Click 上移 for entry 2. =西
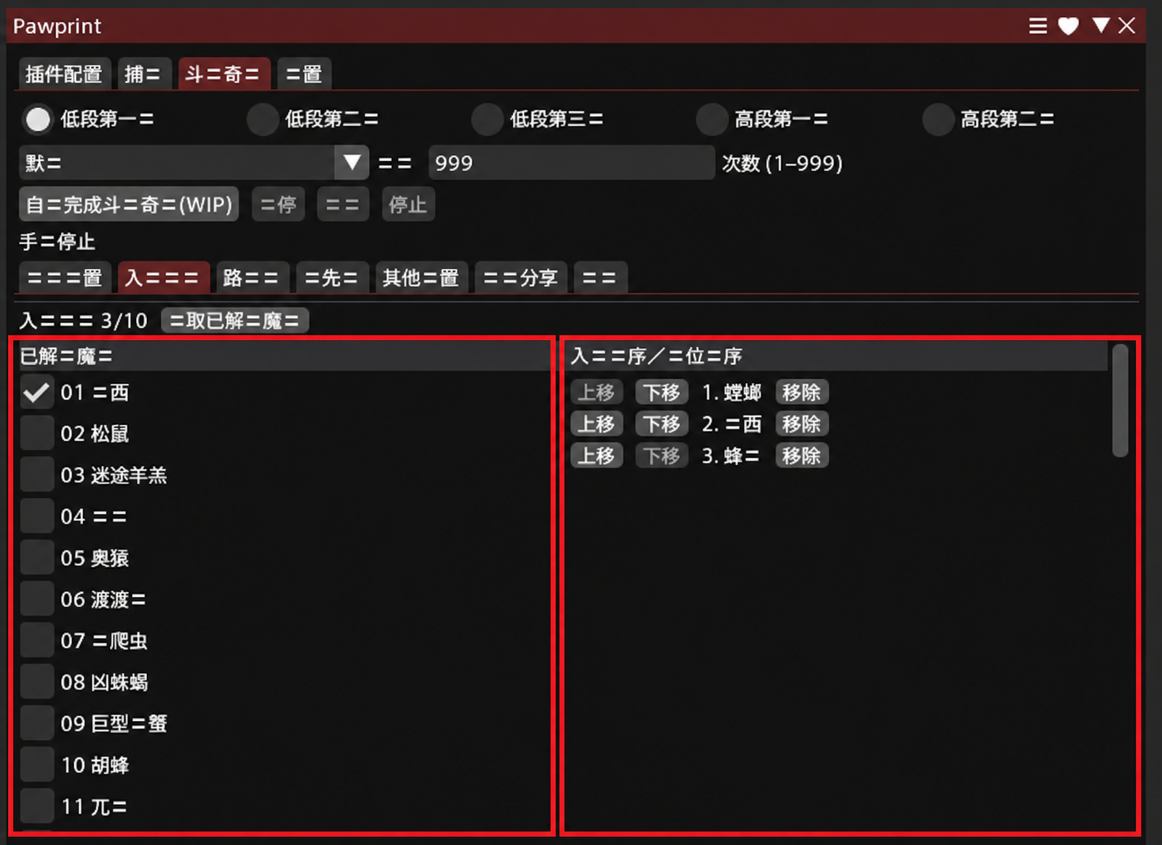Viewport: 1162px width, 845px height. click(597, 424)
